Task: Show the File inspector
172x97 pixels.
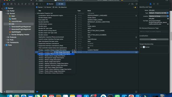Action: tap(150, 4)
